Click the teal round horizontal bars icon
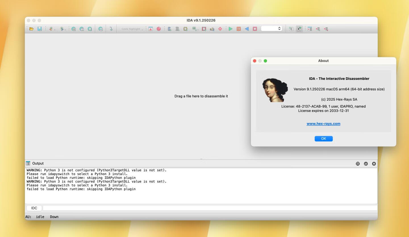 (90, 29)
